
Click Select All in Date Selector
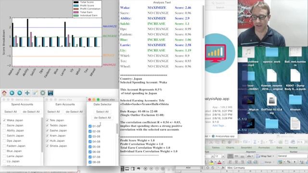[x=103, y=111]
